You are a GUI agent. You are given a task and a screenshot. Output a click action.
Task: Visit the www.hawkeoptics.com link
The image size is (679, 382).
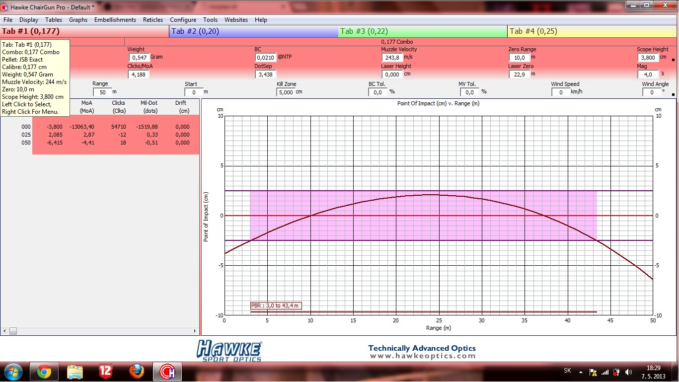pyautogui.click(x=423, y=356)
